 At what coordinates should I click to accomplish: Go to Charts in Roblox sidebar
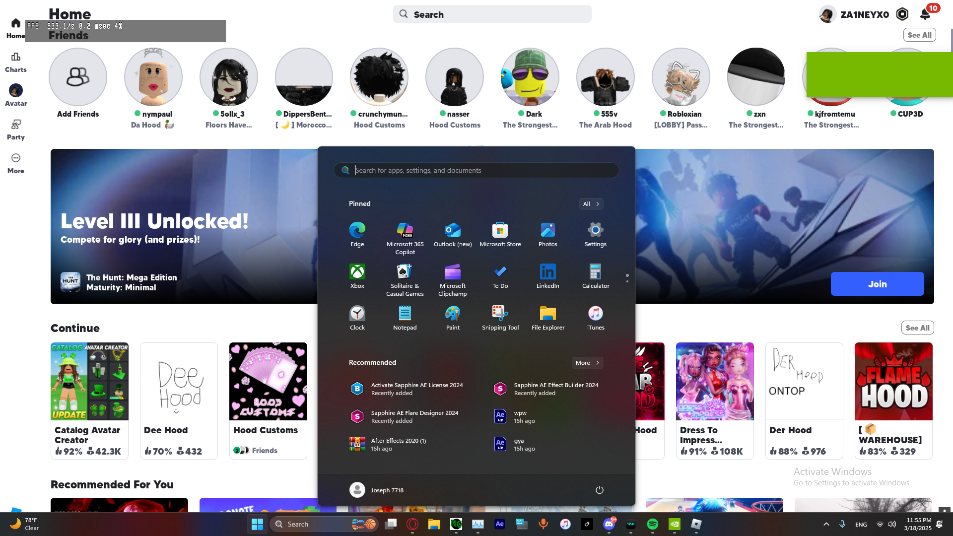(x=16, y=63)
